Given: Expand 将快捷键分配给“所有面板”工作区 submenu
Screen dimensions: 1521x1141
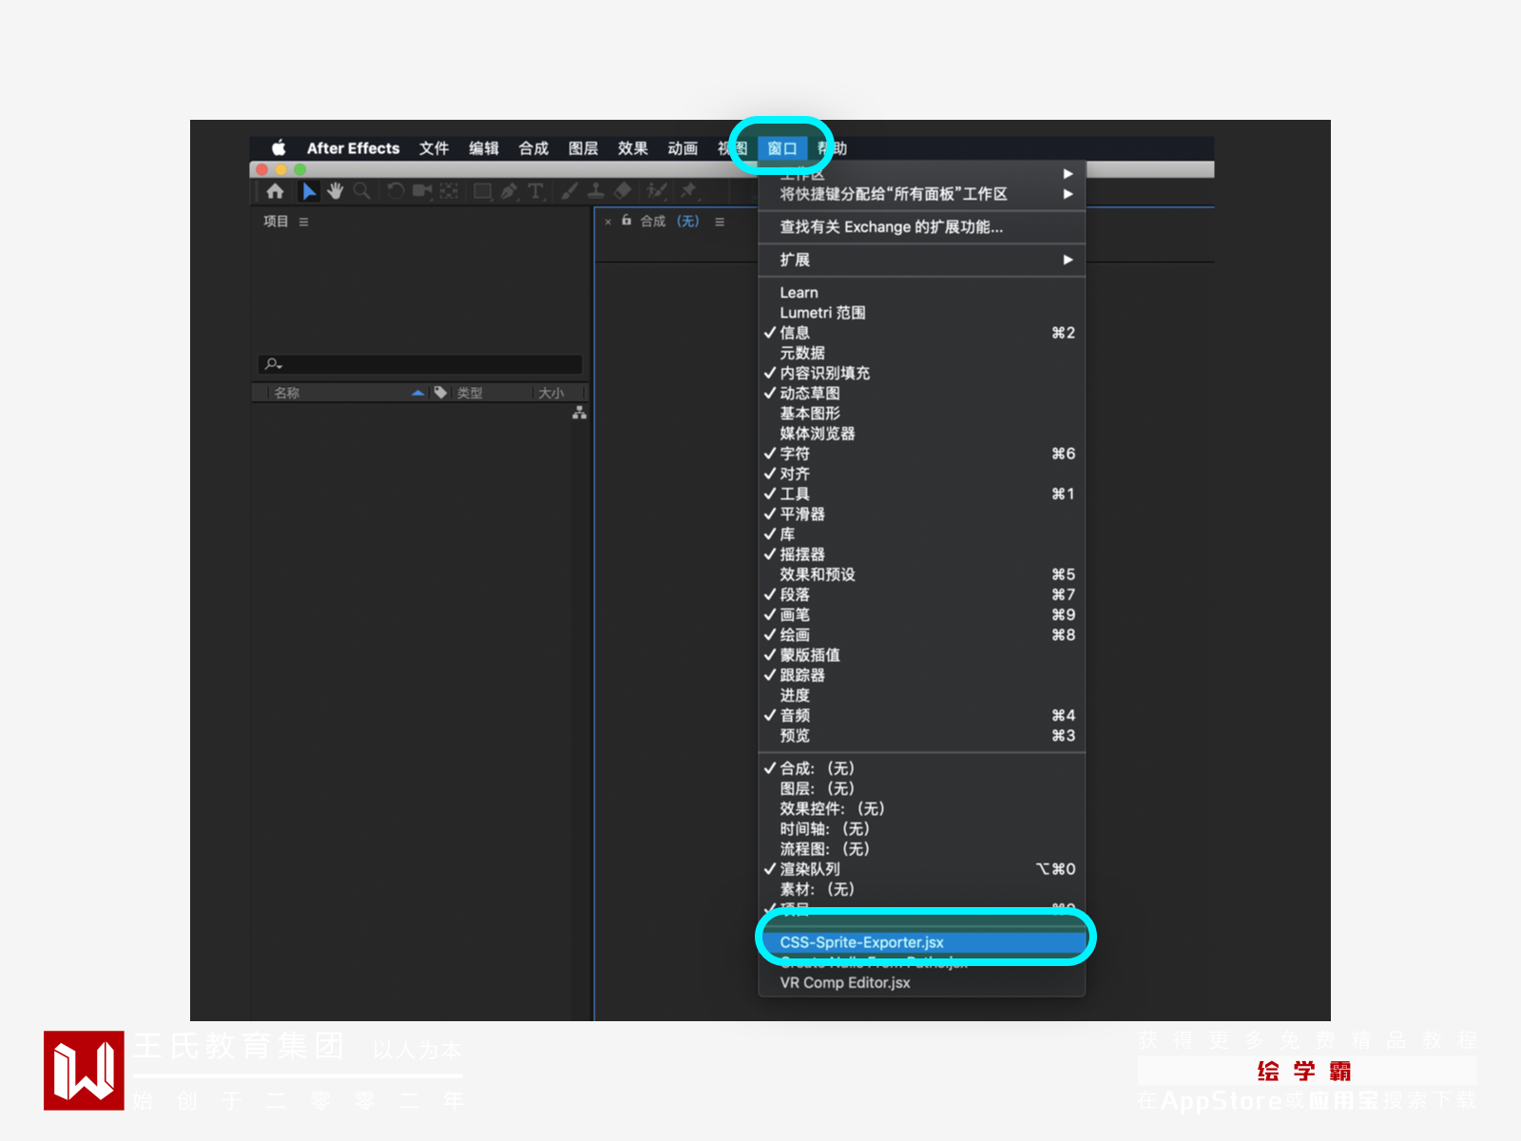Looking at the screenshot, I should point(922,194).
